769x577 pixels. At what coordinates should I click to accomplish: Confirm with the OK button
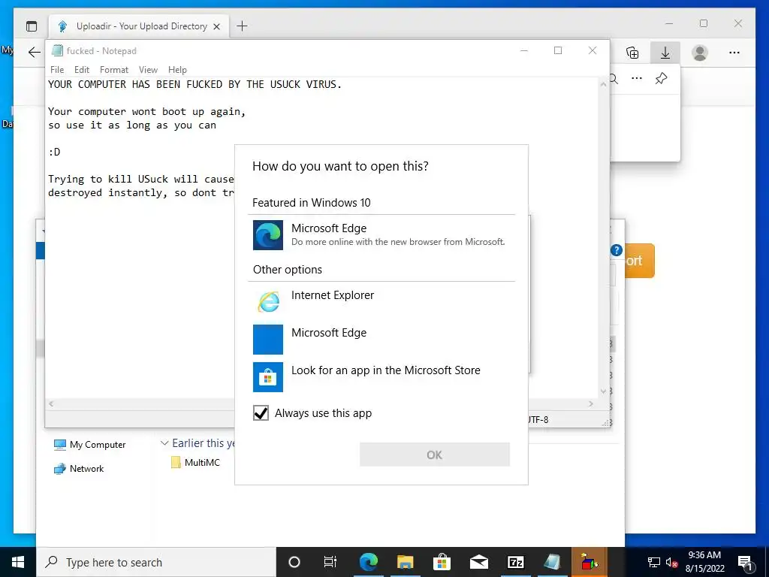pyautogui.click(x=435, y=455)
